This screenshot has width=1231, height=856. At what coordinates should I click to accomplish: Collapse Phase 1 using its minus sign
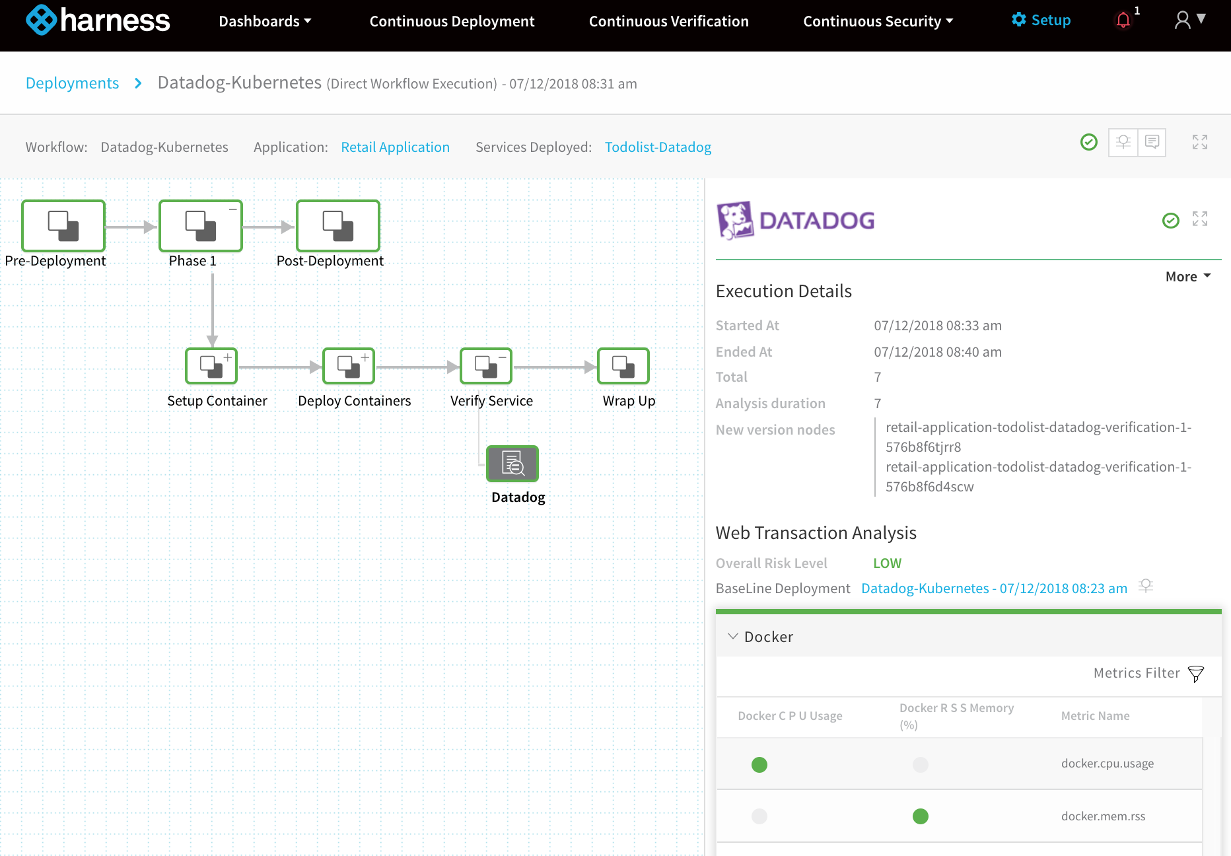[x=233, y=209]
